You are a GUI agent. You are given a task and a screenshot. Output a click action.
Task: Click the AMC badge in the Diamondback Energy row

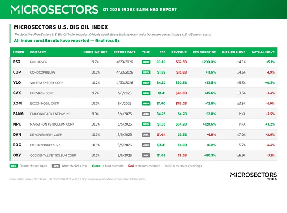[x=146, y=114]
